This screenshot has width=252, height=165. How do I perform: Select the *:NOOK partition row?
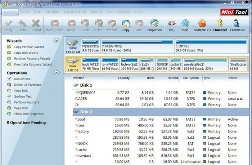(161, 144)
